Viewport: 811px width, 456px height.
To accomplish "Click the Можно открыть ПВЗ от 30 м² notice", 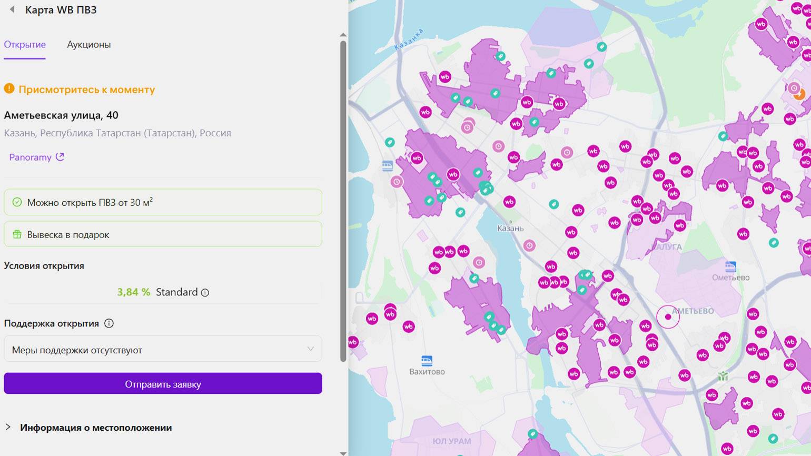I will click(163, 202).
